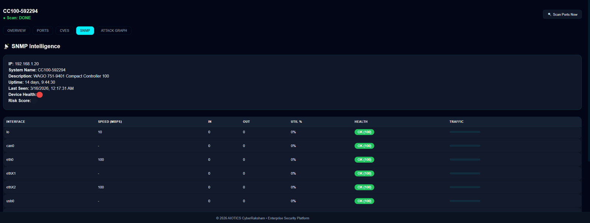Click the speed value 10 for lo
This screenshot has height=223, width=590.
100,132
